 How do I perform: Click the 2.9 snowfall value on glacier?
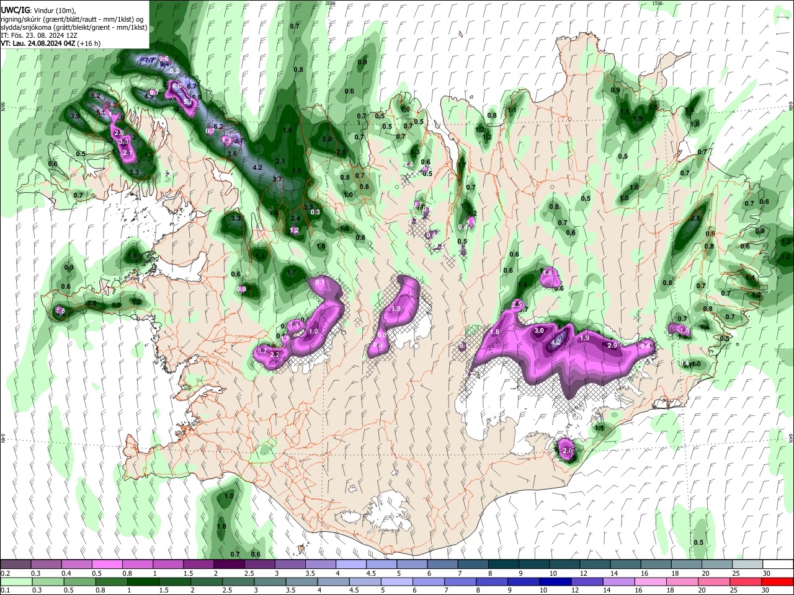pos(612,345)
